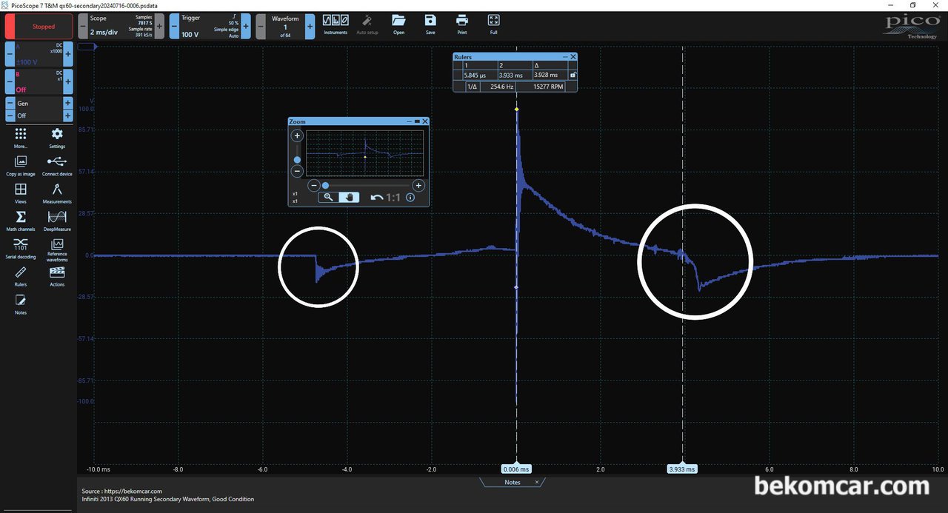Click the plus next to Gen
The width and height of the screenshot is (948, 513).
click(x=68, y=104)
